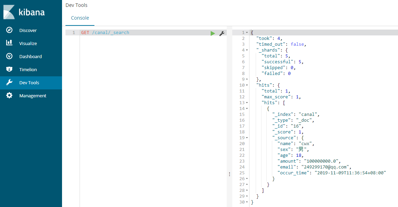Go to Timelion page
The width and height of the screenshot is (398, 207).
click(x=28, y=70)
